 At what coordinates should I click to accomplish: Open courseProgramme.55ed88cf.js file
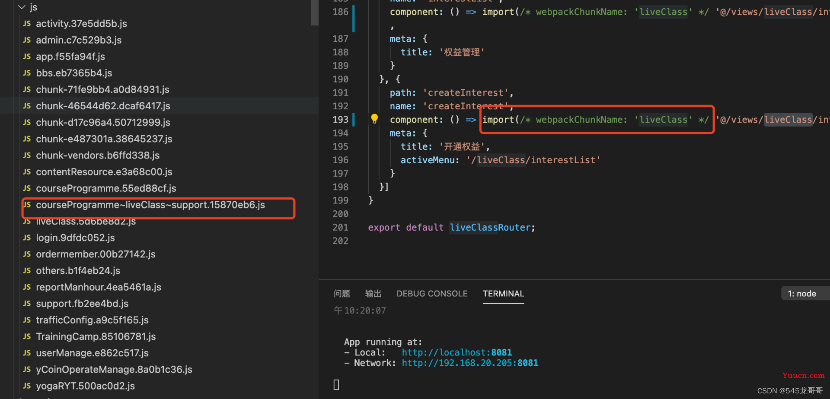(106, 188)
